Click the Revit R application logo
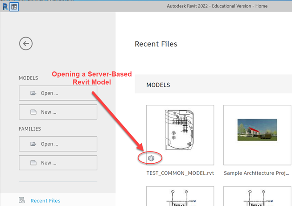292x206 pixels. point(5,7)
